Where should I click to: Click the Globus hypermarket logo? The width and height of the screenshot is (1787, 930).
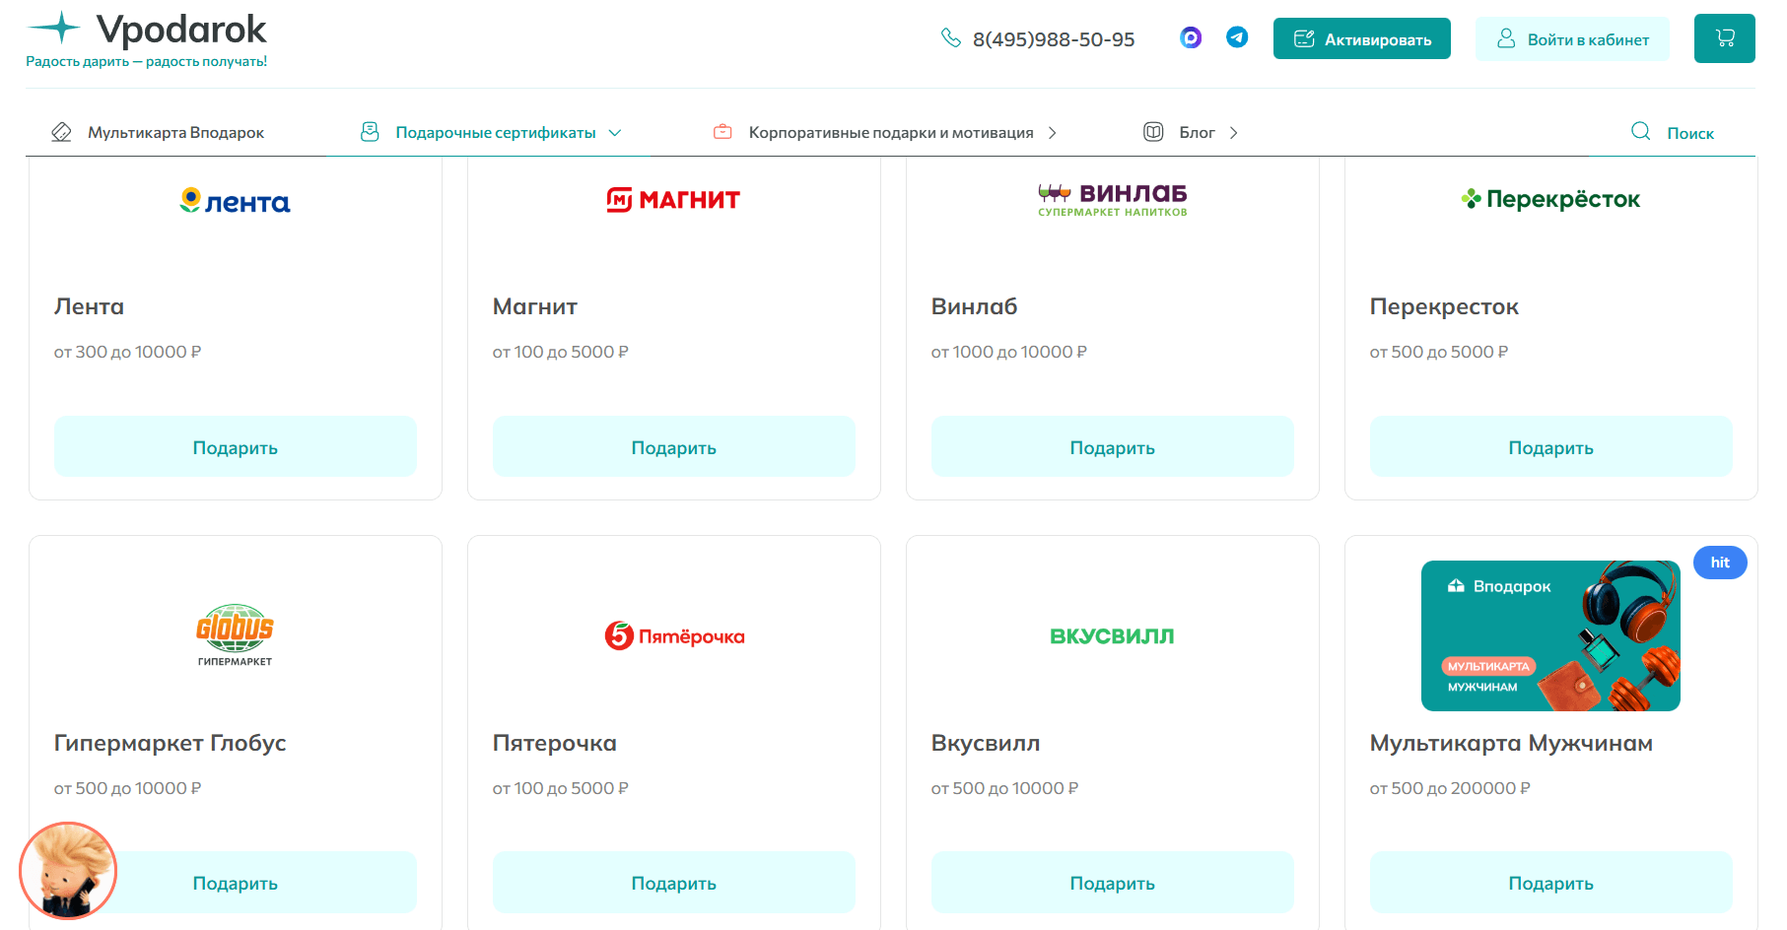click(x=235, y=634)
